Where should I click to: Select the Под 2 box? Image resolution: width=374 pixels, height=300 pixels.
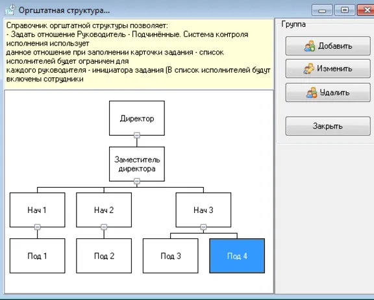(104, 256)
